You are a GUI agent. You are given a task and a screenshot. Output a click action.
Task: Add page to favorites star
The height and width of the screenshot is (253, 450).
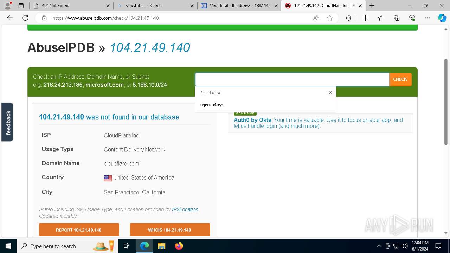point(330,18)
